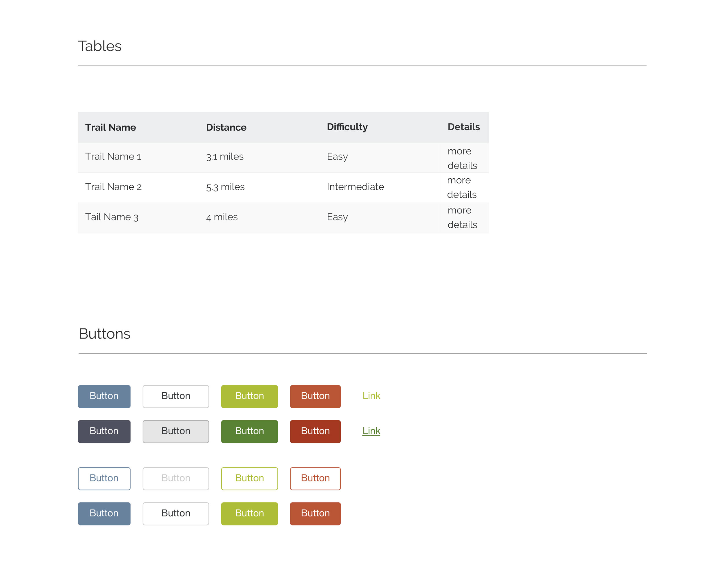Viewport: 725px width, 580px height.
Task: Click the gray filled Button in the second row
Action: [x=175, y=432]
